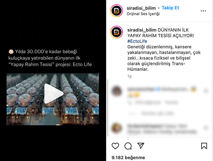Image resolution: width=213 pixels, height=161 pixels.
Task: Follow the account via Takip Et
Action: click(170, 8)
